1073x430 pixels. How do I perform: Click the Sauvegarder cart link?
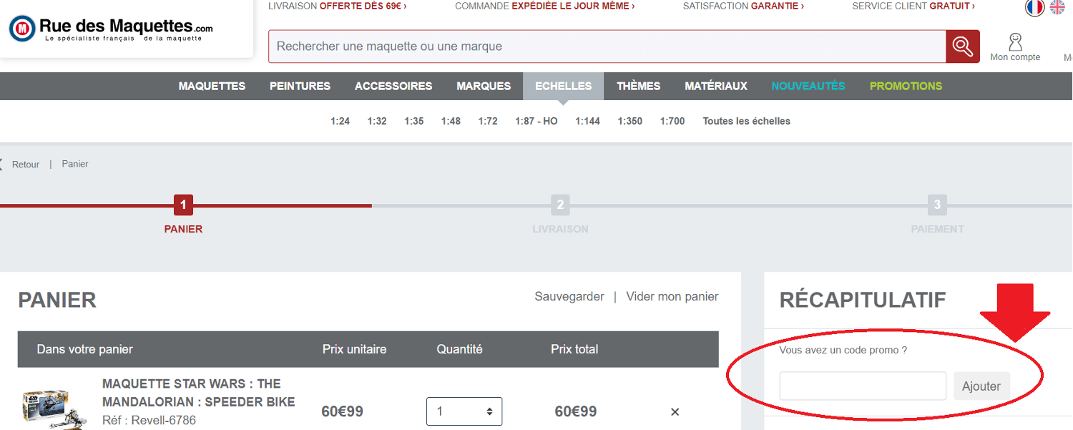(x=569, y=296)
